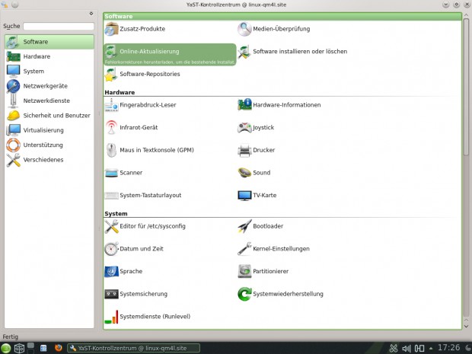The height and width of the screenshot is (354, 472).
Task: Click the System section header label
Action: click(116, 214)
